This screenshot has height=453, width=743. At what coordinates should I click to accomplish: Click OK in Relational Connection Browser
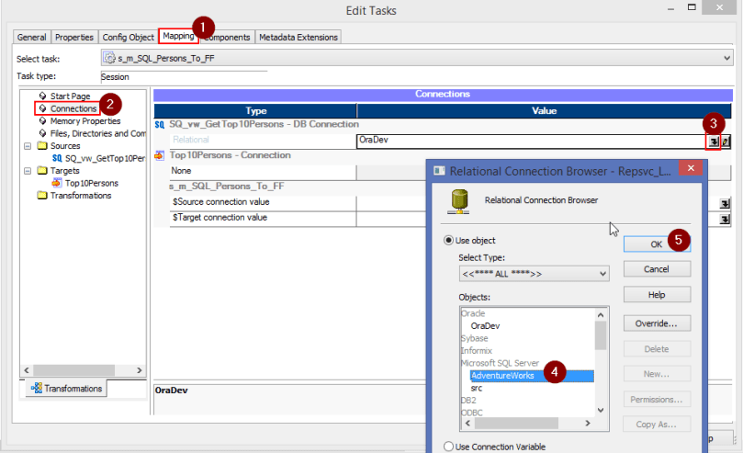click(x=656, y=243)
